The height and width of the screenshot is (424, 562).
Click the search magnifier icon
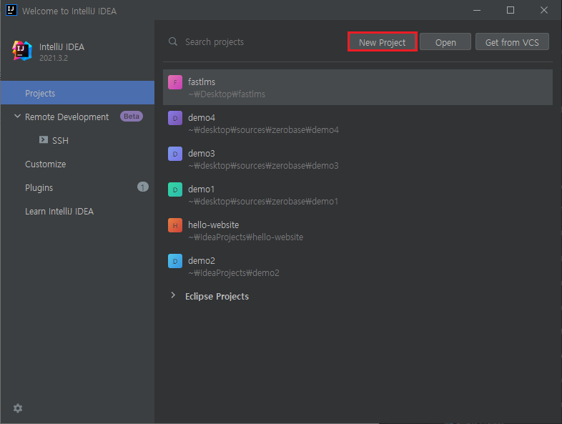click(x=173, y=41)
